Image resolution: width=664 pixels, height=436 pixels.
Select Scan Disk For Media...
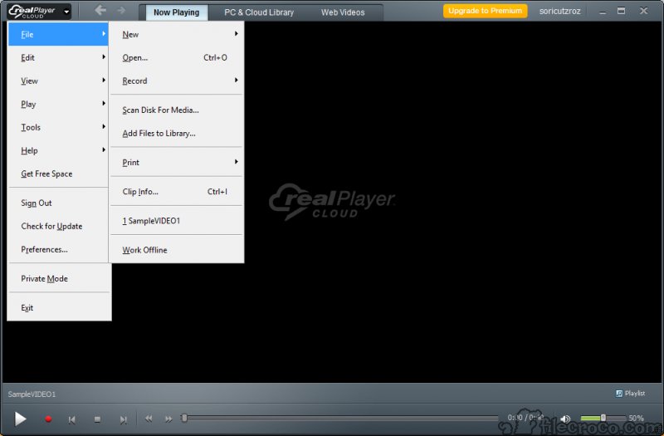pyautogui.click(x=177, y=110)
